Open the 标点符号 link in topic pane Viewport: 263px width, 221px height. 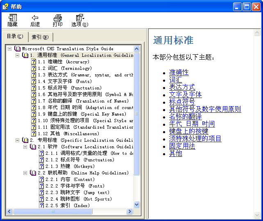[182, 102]
